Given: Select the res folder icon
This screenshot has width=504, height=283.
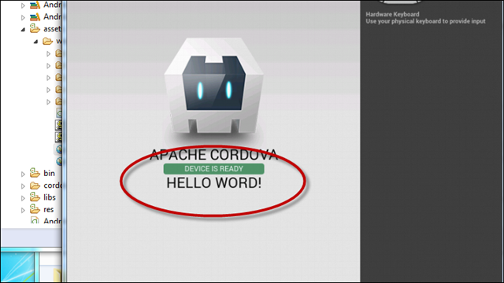Looking at the screenshot, I should [35, 209].
